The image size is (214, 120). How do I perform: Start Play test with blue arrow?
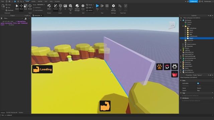click(97, 6)
